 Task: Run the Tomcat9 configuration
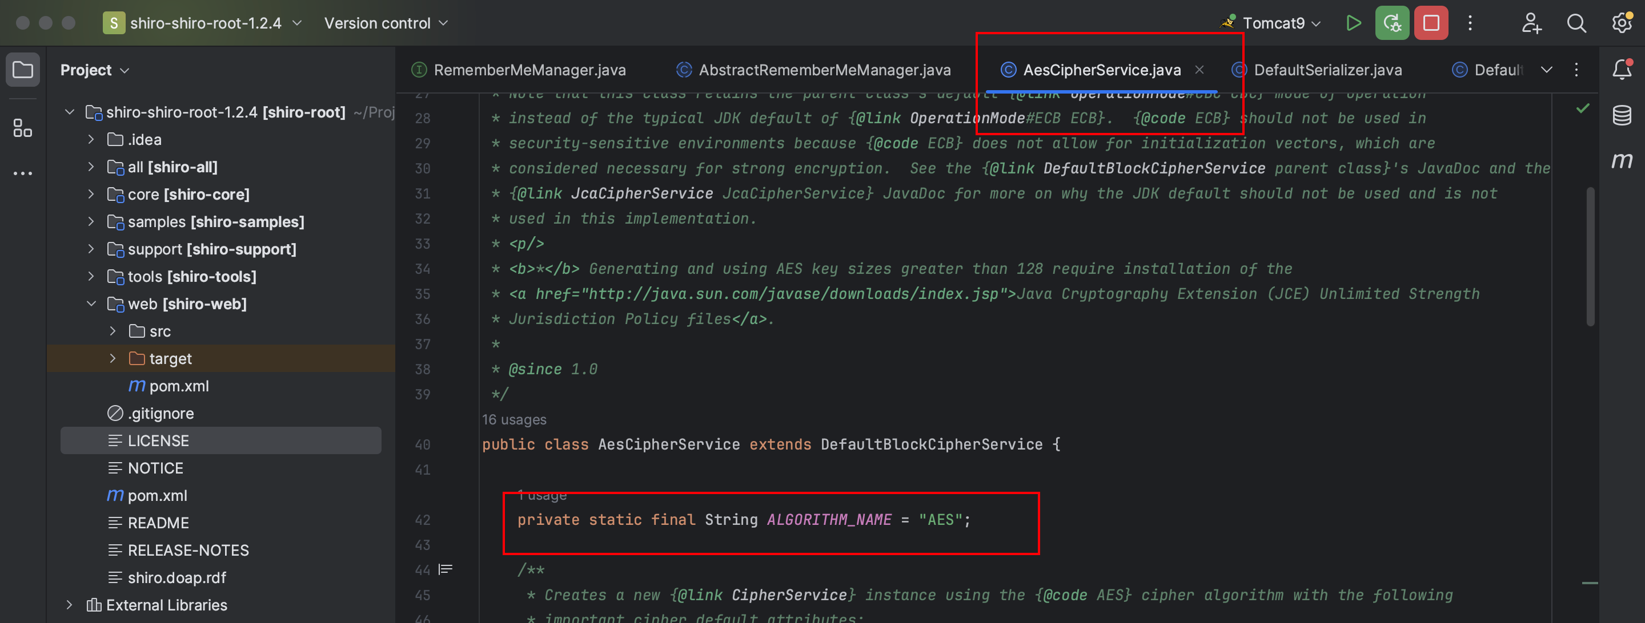(1353, 23)
